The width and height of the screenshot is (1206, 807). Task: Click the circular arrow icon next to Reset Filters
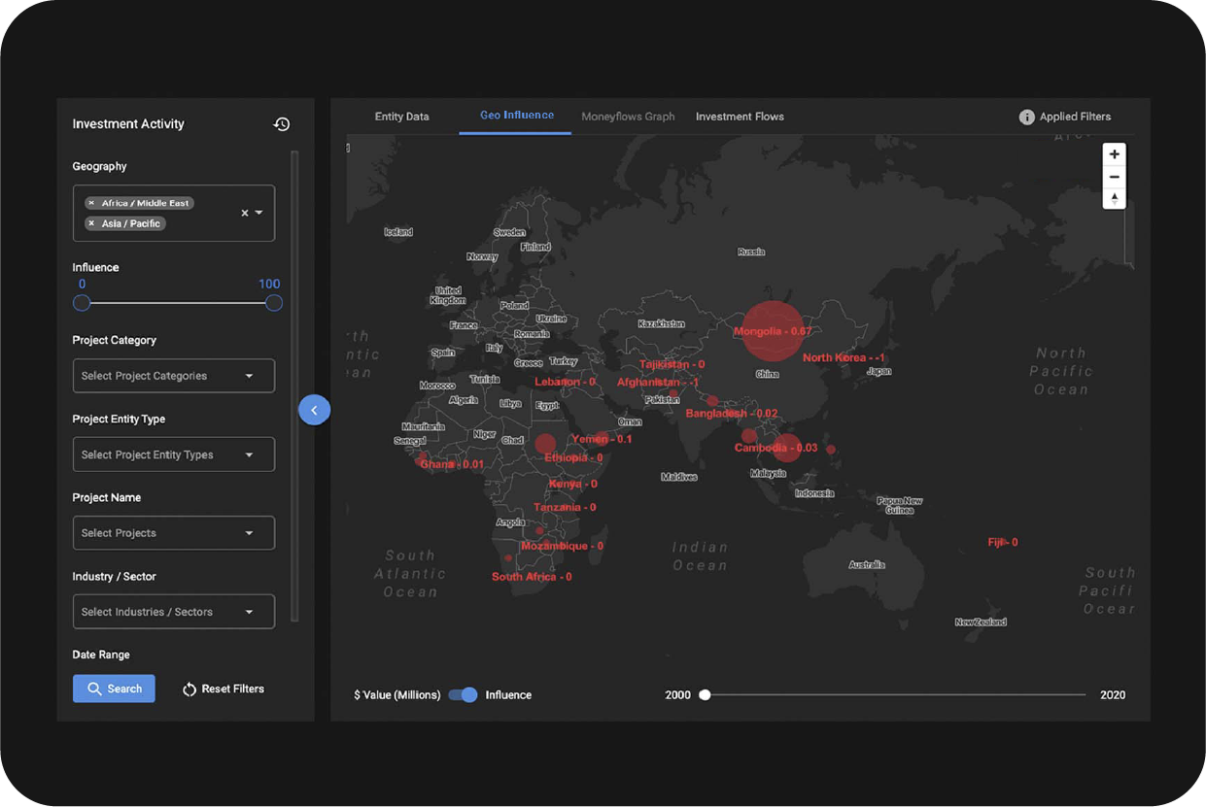190,689
